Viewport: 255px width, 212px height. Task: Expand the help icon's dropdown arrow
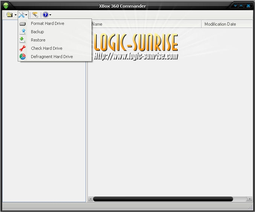tap(50, 15)
